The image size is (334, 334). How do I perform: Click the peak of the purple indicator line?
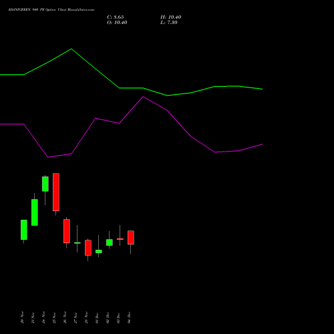[143, 97]
